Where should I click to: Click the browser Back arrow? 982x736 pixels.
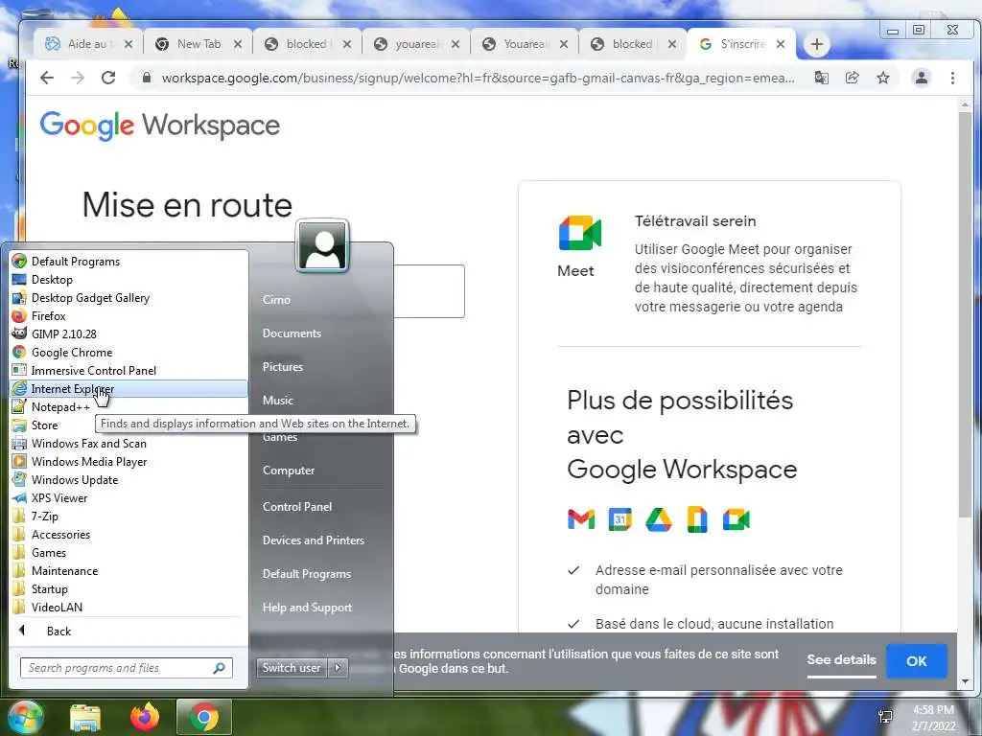[x=47, y=78]
